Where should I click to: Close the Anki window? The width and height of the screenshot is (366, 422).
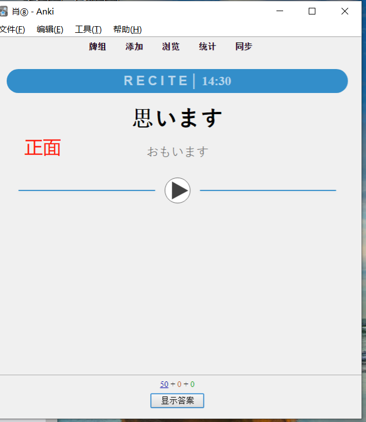pyautogui.click(x=345, y=11)
